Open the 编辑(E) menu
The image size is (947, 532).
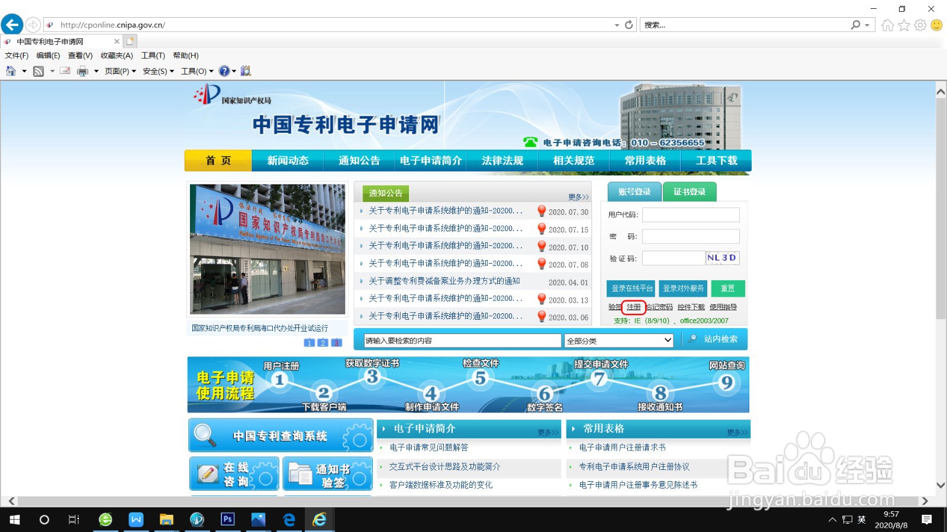click(49, 56)
